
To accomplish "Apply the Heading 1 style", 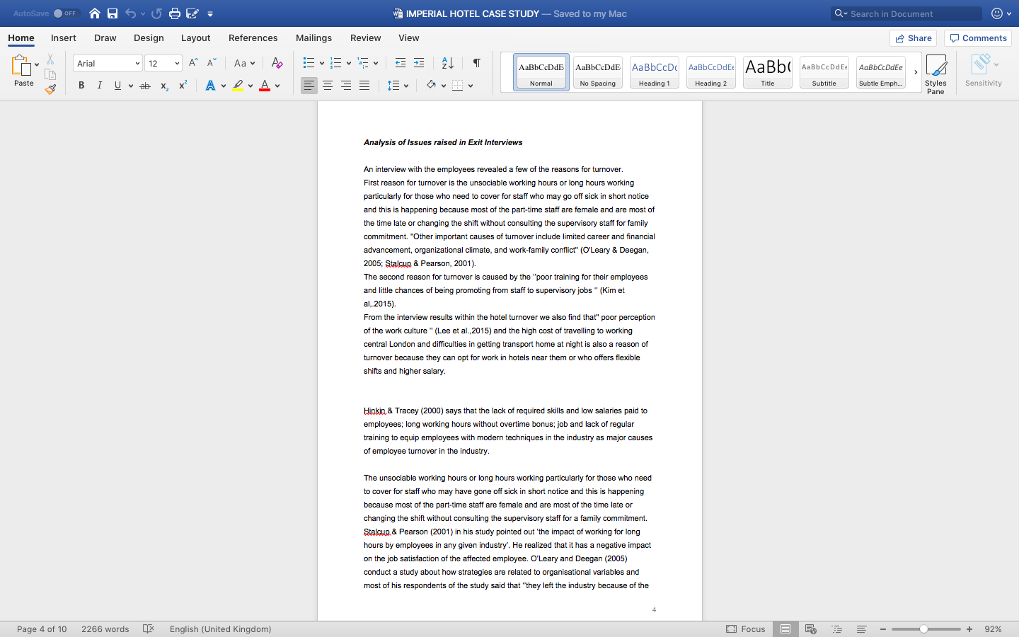I will [654, 71].
